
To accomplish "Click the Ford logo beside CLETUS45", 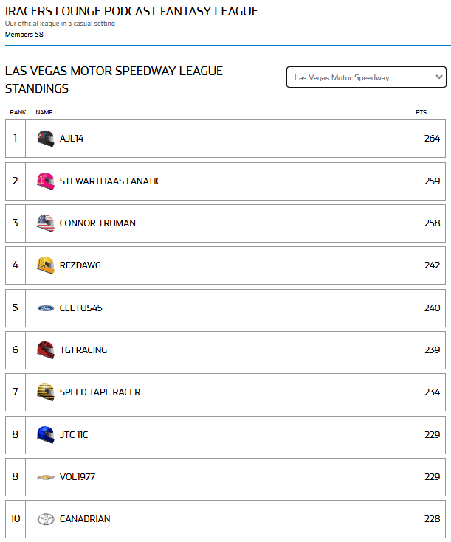I will pos(46,308).
